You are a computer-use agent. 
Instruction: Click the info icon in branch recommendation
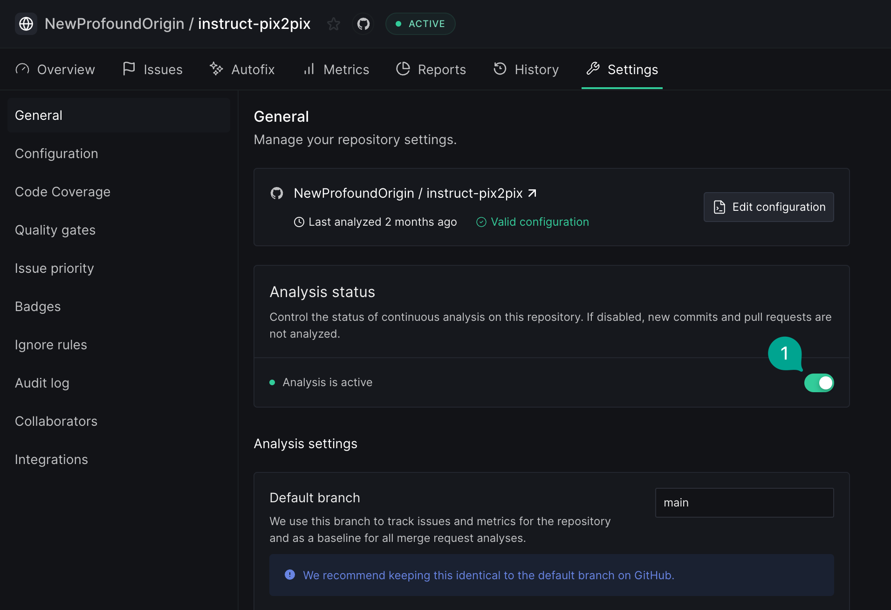pyautogui.click(x=290, y=575)
